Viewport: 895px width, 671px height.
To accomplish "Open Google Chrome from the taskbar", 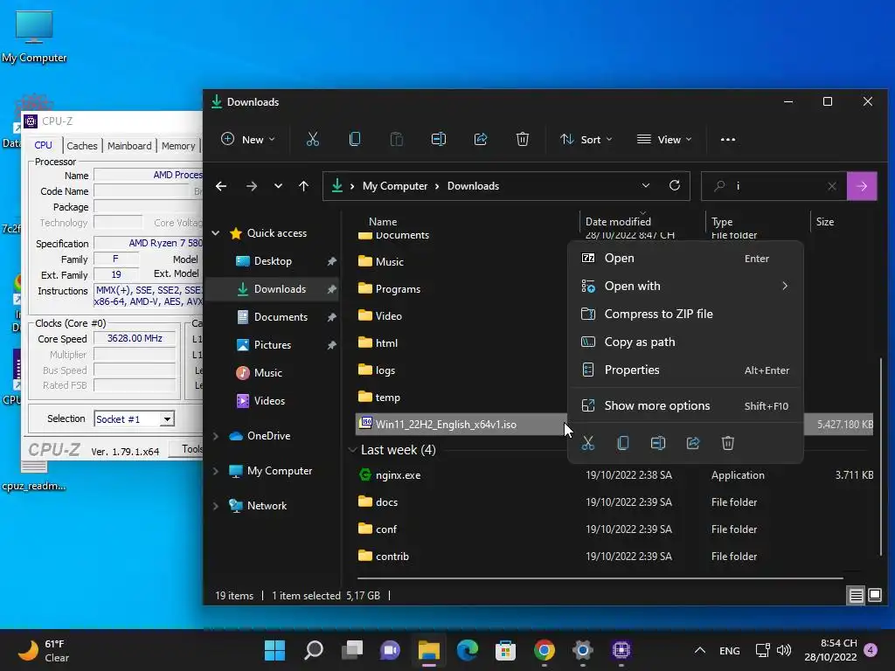I will (x=544, y=650).
